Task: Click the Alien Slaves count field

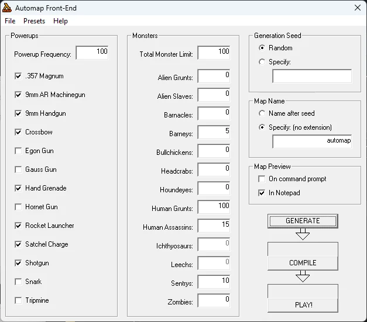Action: point(214,95)
